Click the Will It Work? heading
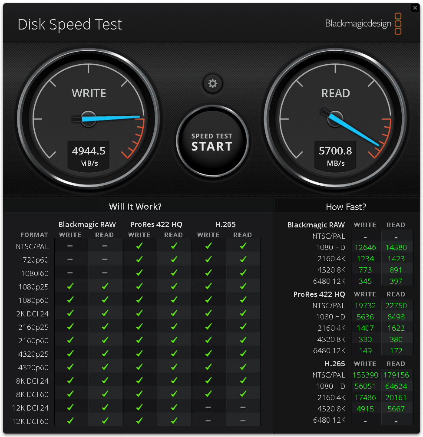Image resolution: width=423 pixels, height=437 pixels. click(135, 207)
